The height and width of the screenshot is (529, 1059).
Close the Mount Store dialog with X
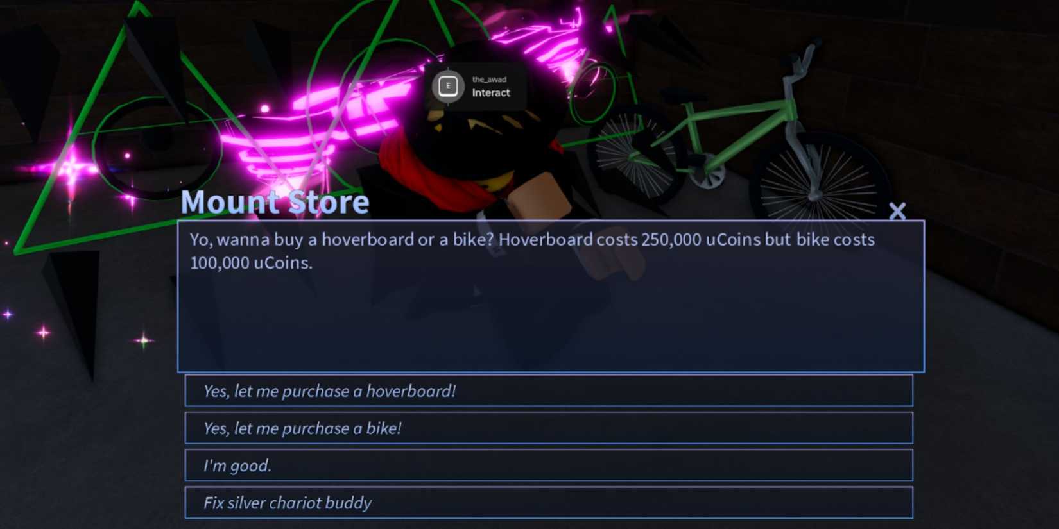coord(897,211)
